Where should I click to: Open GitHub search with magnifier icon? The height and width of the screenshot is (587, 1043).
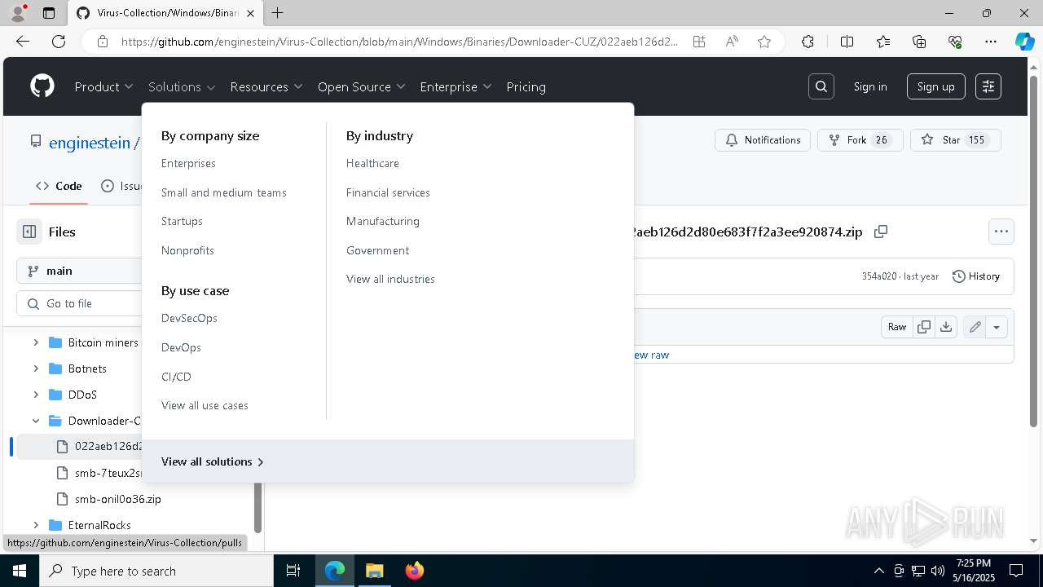[821, 86]
